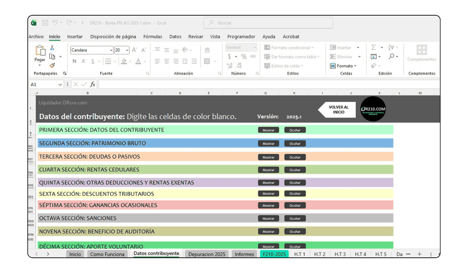This screenshot has height=273, width=468.
Task: Open the Candara font name dropdown
Action: [x=111, y=50]
